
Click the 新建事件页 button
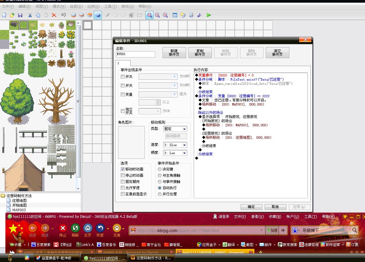coord(174,53)
